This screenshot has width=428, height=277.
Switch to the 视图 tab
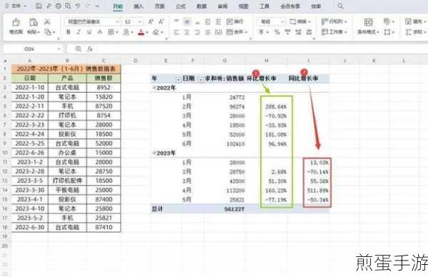pyautogui.click(x=243, y=6)
